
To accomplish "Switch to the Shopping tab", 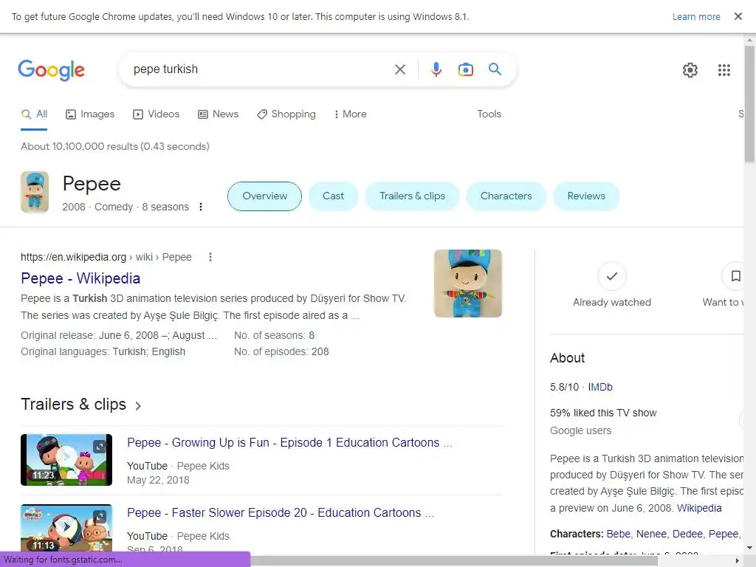I will pos(286,114).
